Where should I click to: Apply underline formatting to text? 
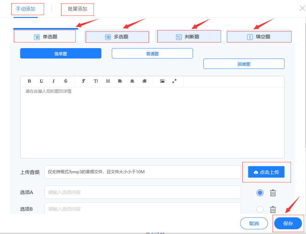coord(41,81)
